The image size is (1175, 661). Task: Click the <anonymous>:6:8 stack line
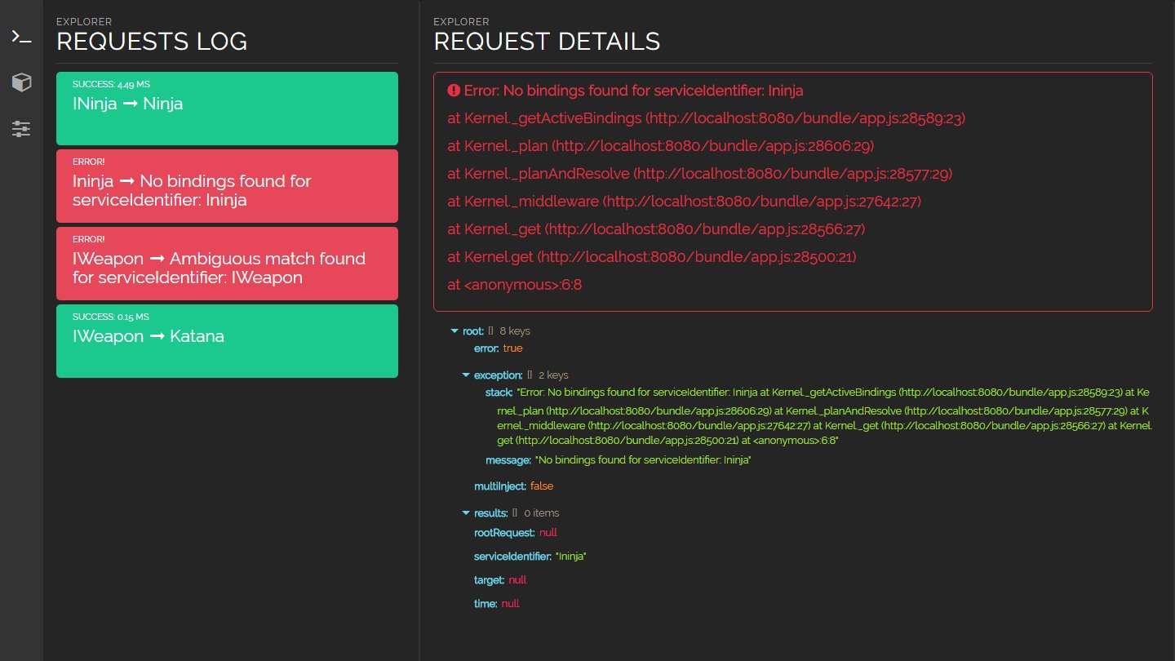(x=515, y=285)
